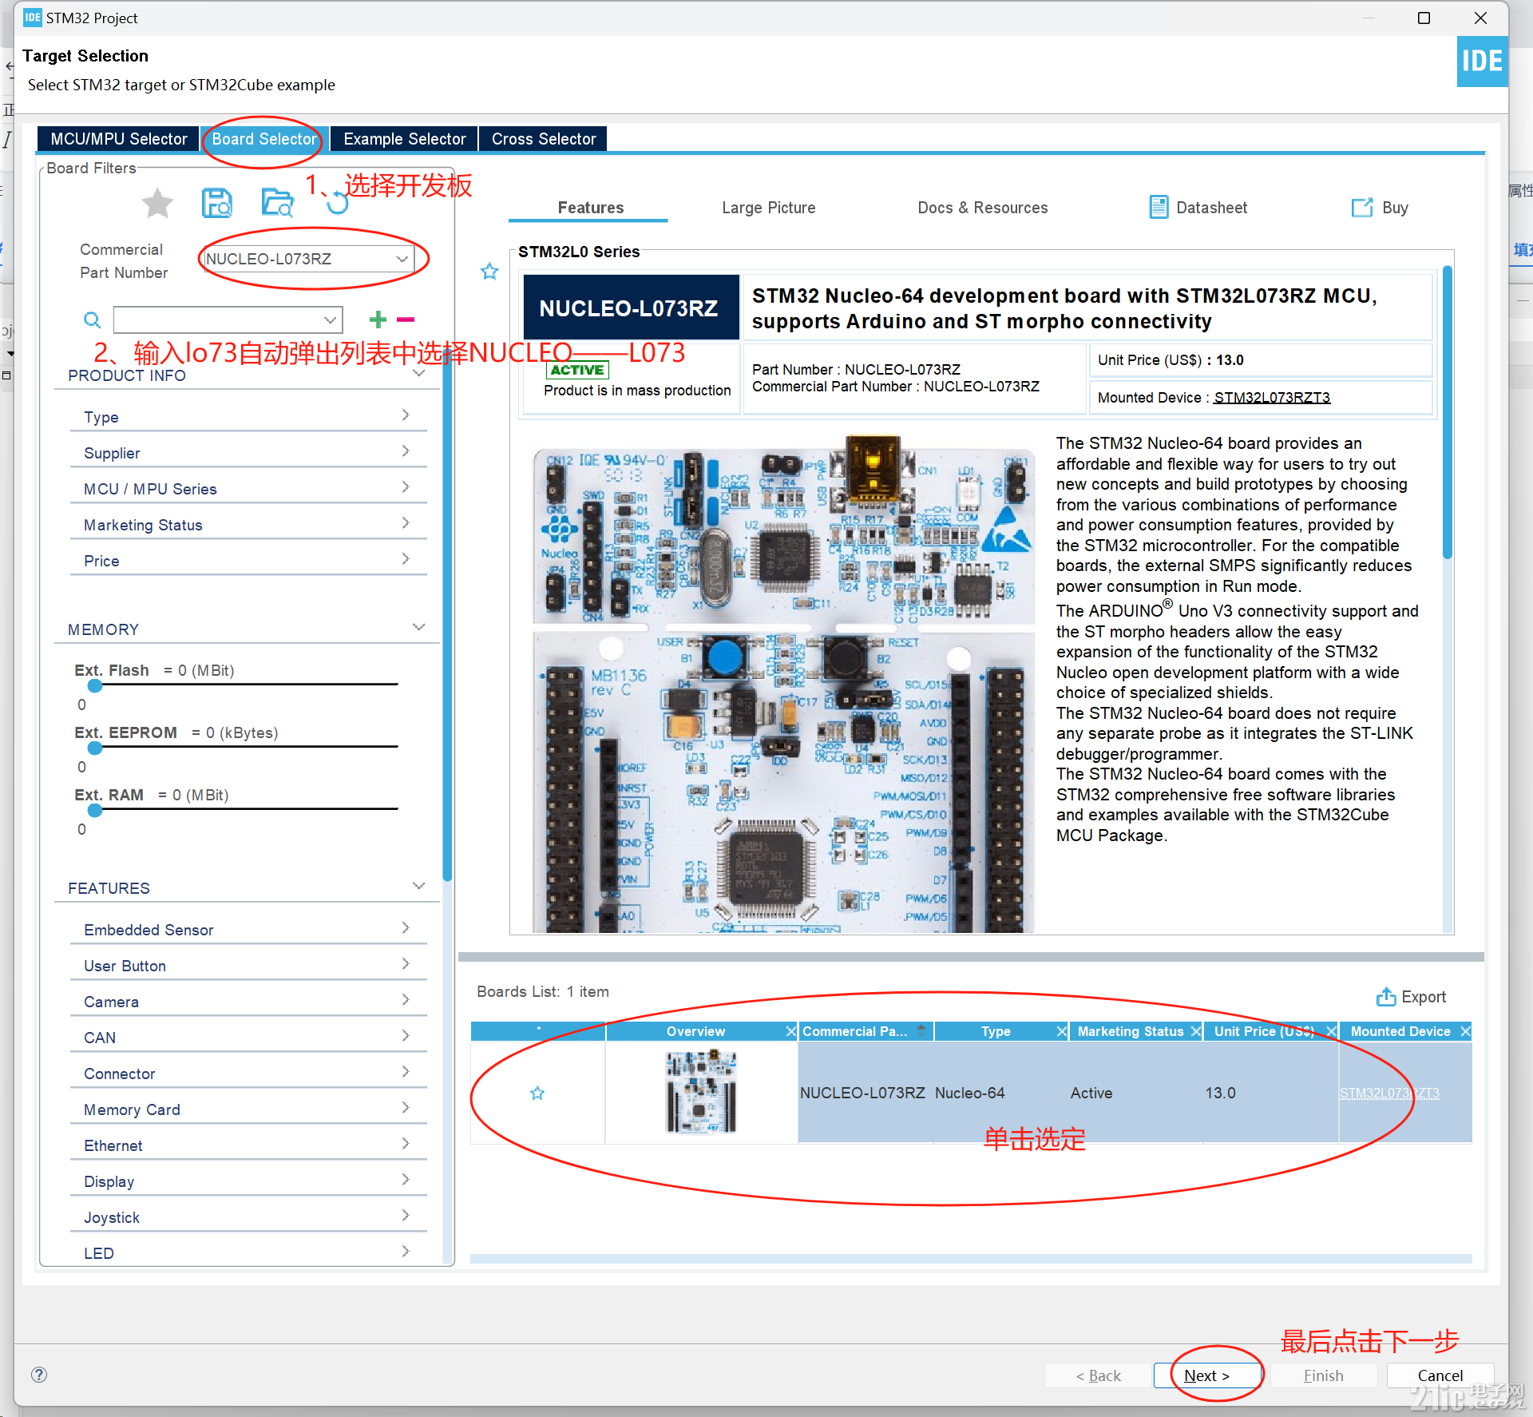Collapse the MEMORY section chevron
Viewport: 1533px width, 1417px height.
418,628
